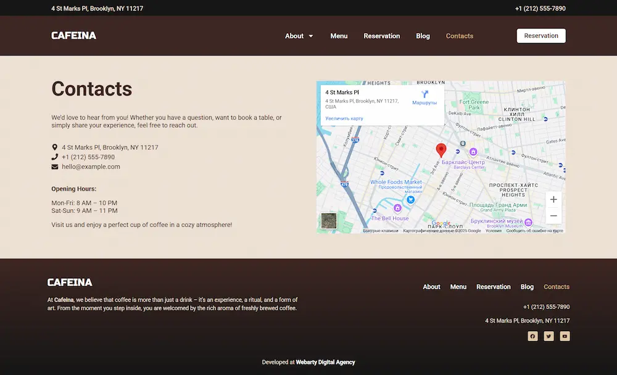Switch map to satellite view thumbnail
The image size is (617, 375).
click(x=329, y=221)
